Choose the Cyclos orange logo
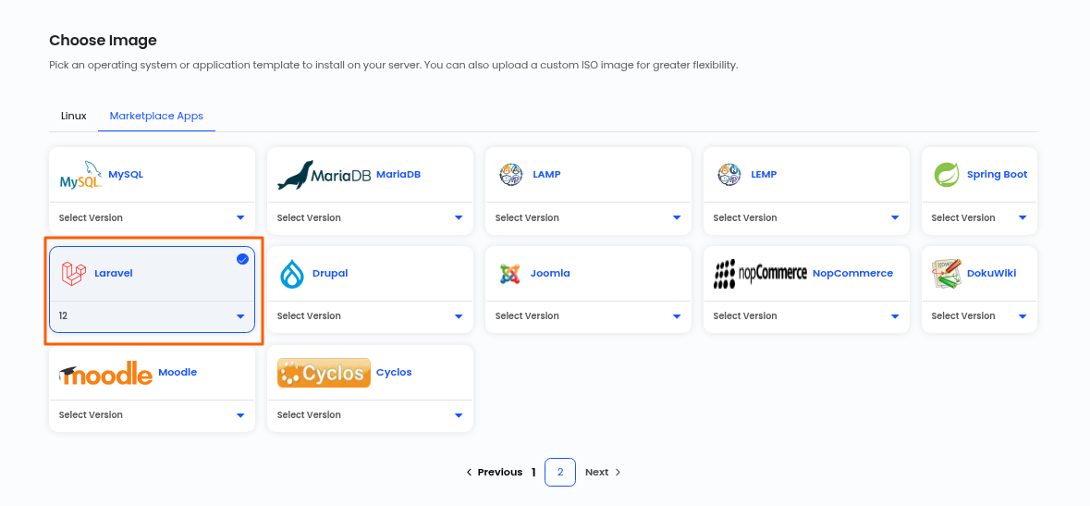This screenshot has height=506, width=1090. [324, 373]
